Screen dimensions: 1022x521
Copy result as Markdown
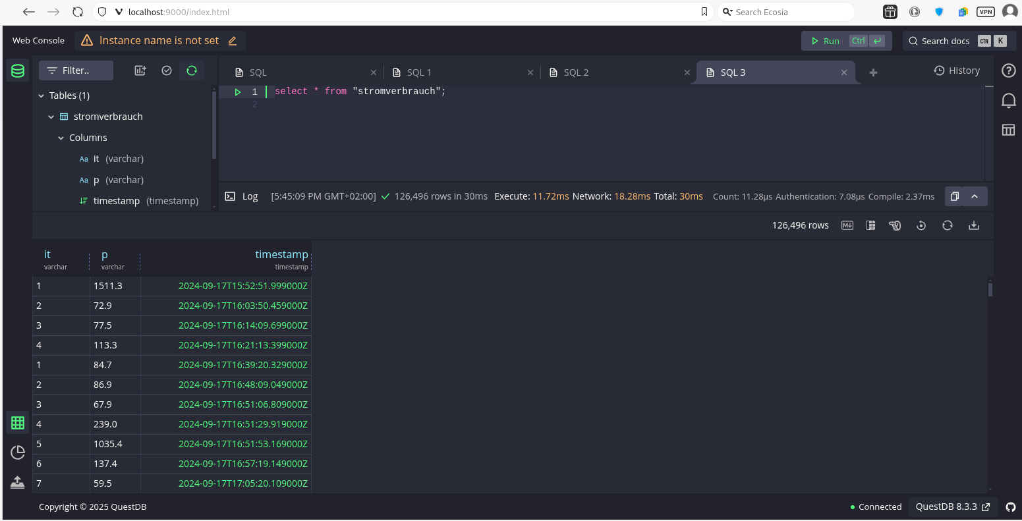tap(847, 225)
